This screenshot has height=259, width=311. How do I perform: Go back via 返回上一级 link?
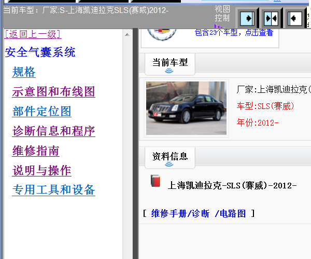coord(33,34)
